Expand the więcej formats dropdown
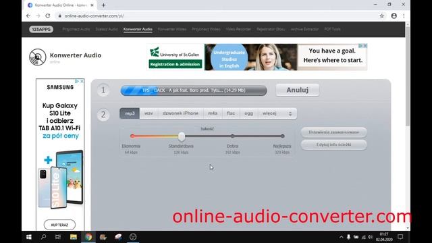Viewport: 432px width, 243px height. pyautogui.click(x=277, y=113)
